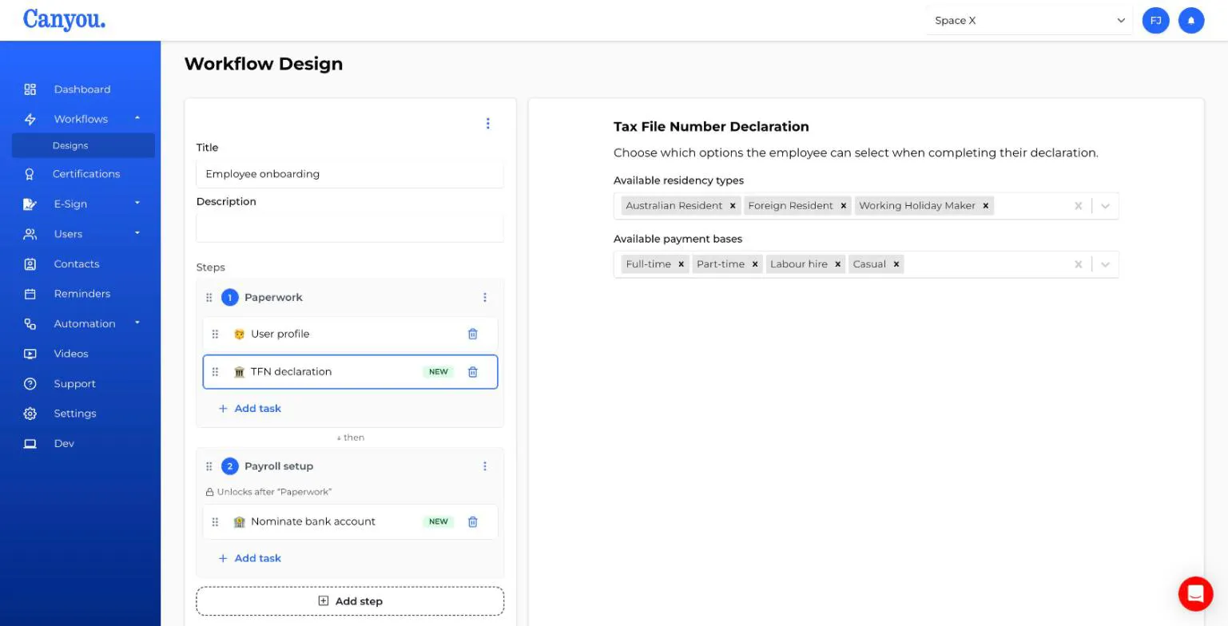The image size is (1228, 626).
Task: Expand the payment bases dropdown
Action: 1105,264
